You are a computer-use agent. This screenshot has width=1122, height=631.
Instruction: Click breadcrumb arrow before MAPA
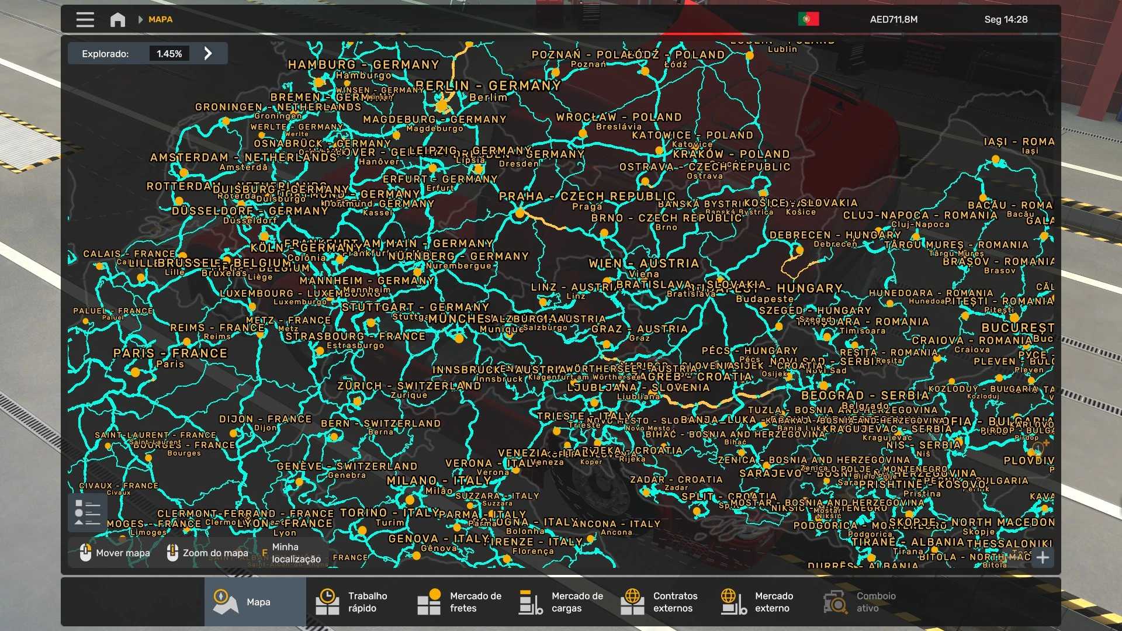click(140, 19)
